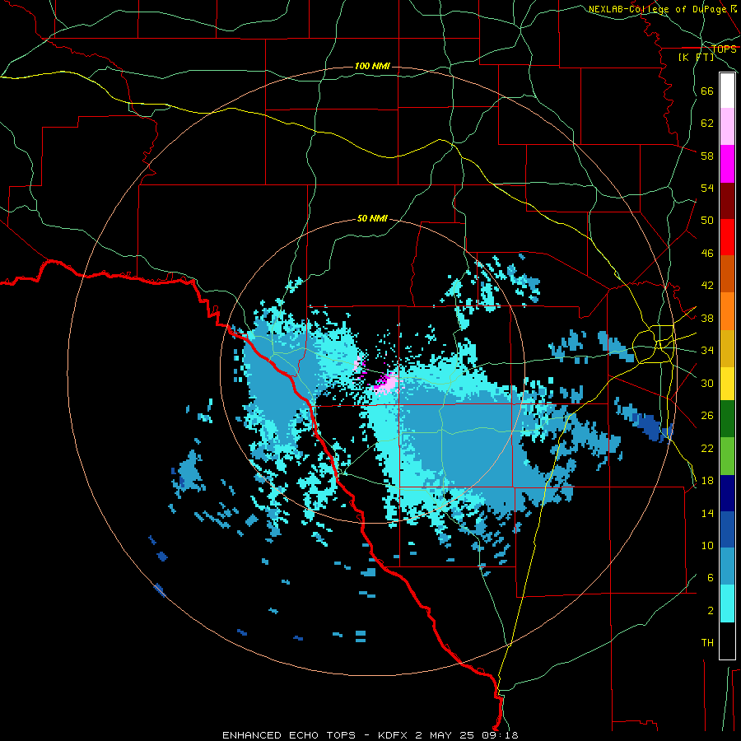This screenshot has height=741, width=741.
Task: Click the "TH" threshold legend label
Action: click(x=707, y=643)
